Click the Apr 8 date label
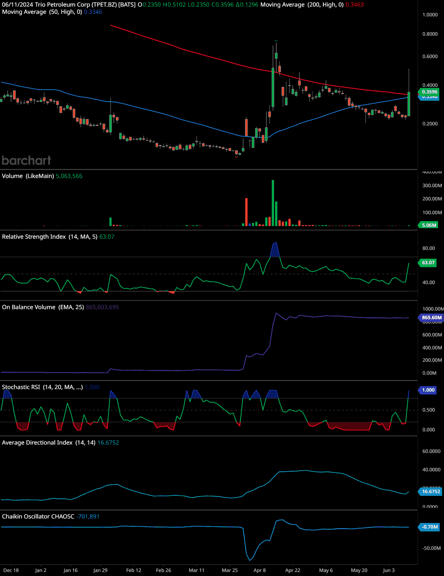The width and height of the screenshot is (444, 576). [259, 570]
